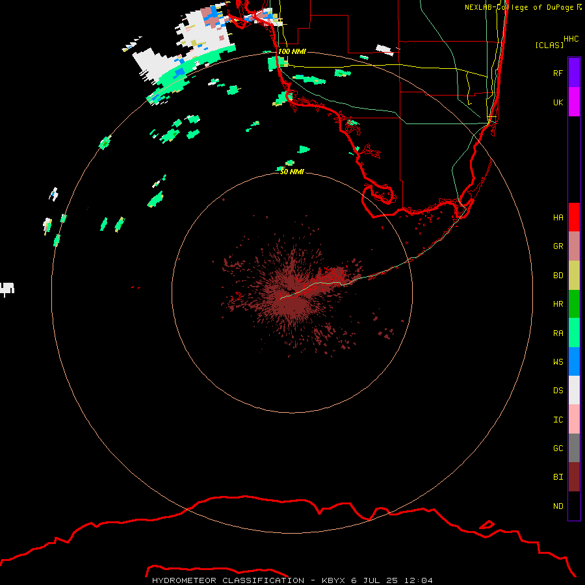Image resolution: width=585 pixels, height=585 pixels.
Task: Click the HR heavy rain green swatch
Action: 574,304
